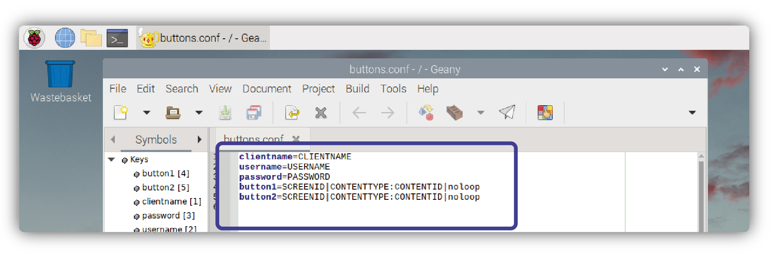Open the recent files dropdown arrow

pos(199,112)
